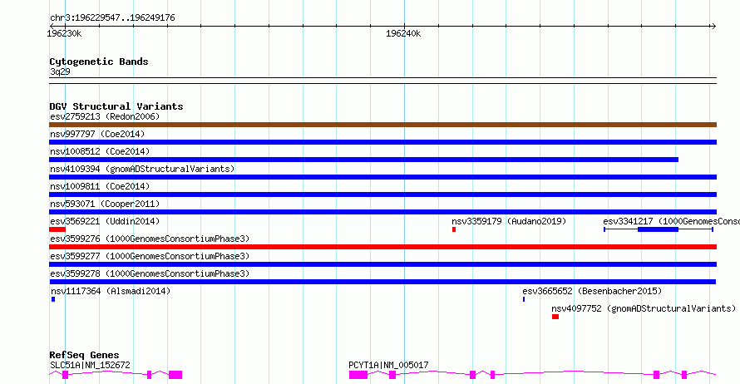Click the red nsv4097752 variant block

[x=555, y=317]
